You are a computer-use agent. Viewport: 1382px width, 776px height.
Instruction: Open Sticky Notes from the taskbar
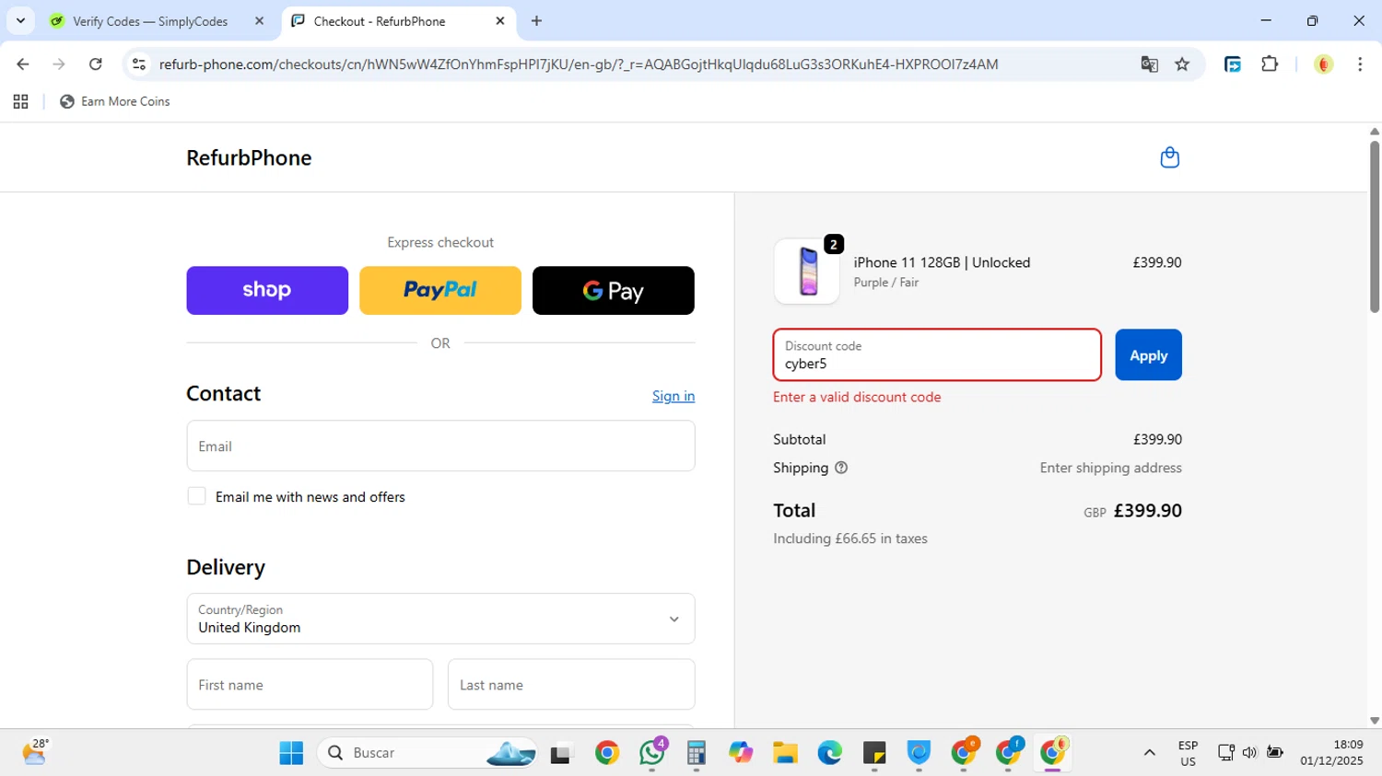[x=874, y=753]
